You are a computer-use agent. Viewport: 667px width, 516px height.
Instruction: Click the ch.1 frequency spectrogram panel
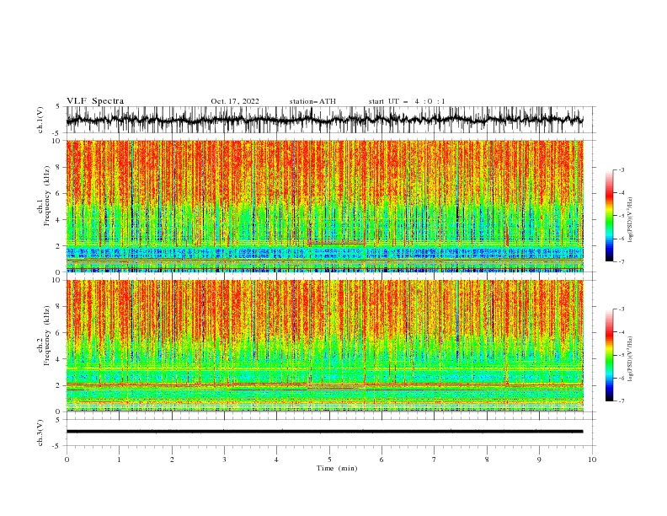[x=325, y=206]
